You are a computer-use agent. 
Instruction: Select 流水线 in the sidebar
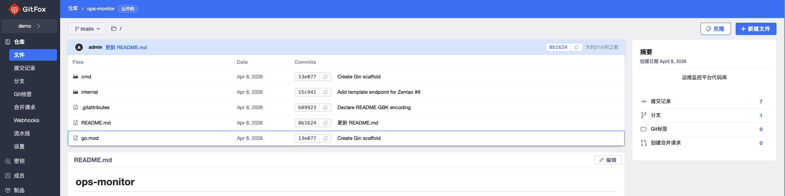22,133
